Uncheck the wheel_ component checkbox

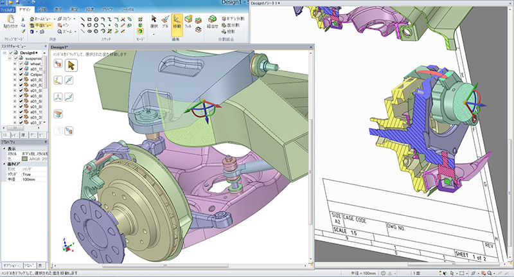click(20, 64)
